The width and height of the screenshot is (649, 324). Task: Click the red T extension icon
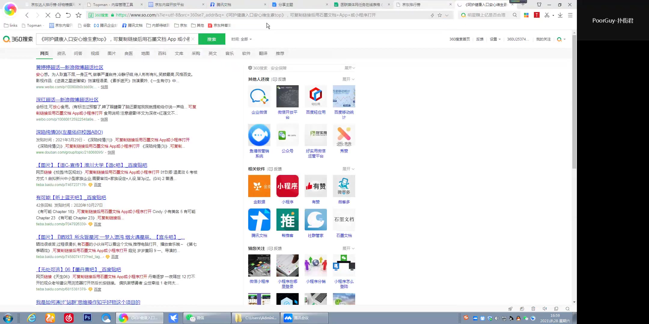(537, 15)
